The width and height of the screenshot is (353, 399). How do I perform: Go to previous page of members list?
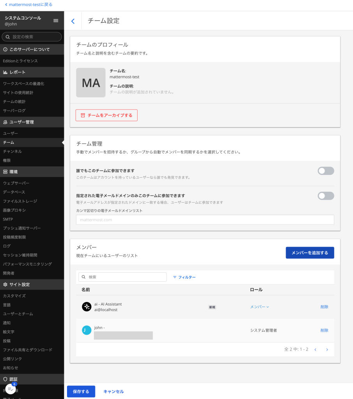tap(315, 350)
